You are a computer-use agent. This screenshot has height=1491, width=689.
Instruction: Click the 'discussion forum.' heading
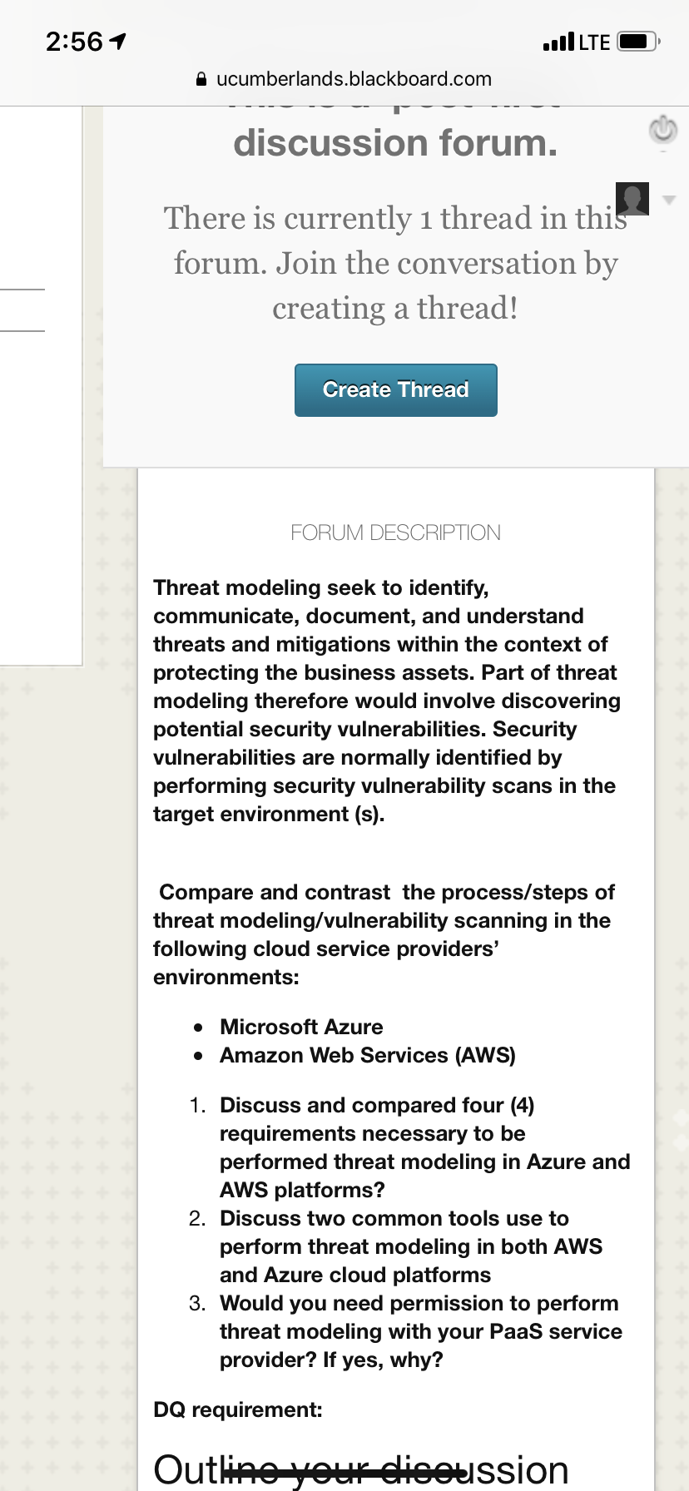tap(395, 143)
